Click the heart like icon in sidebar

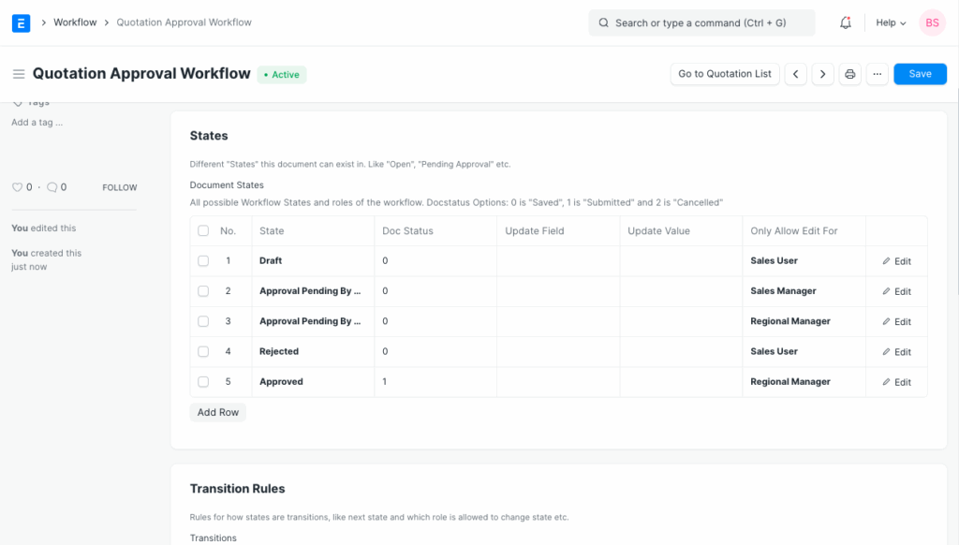click(17, 187)
